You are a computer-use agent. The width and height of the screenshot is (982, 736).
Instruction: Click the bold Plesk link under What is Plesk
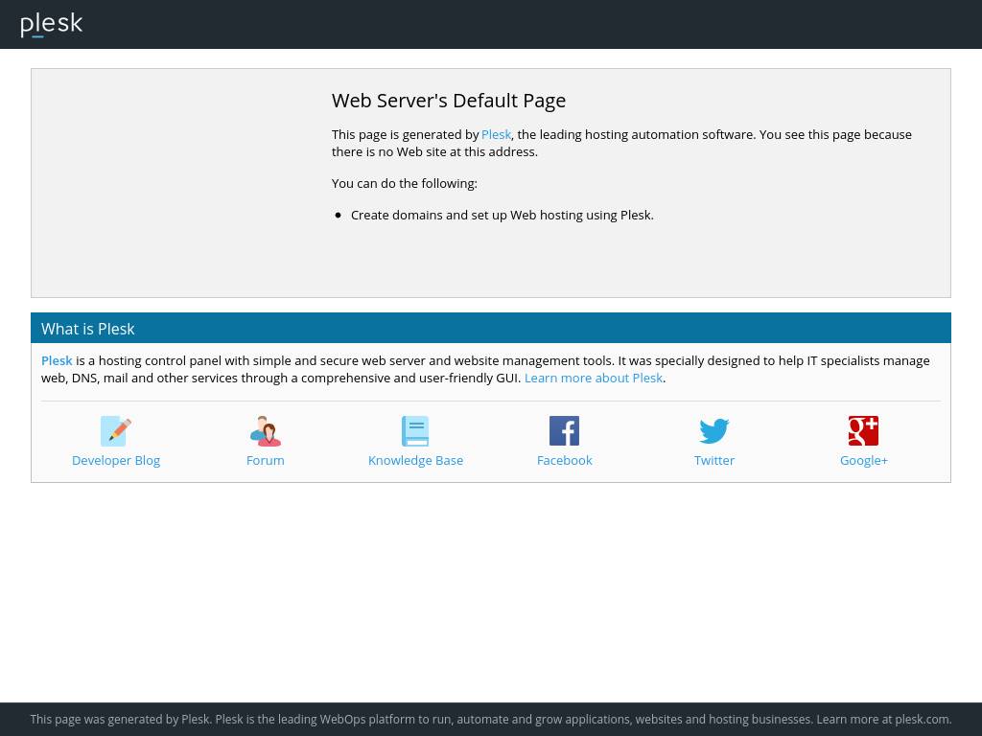coord(57,361)
